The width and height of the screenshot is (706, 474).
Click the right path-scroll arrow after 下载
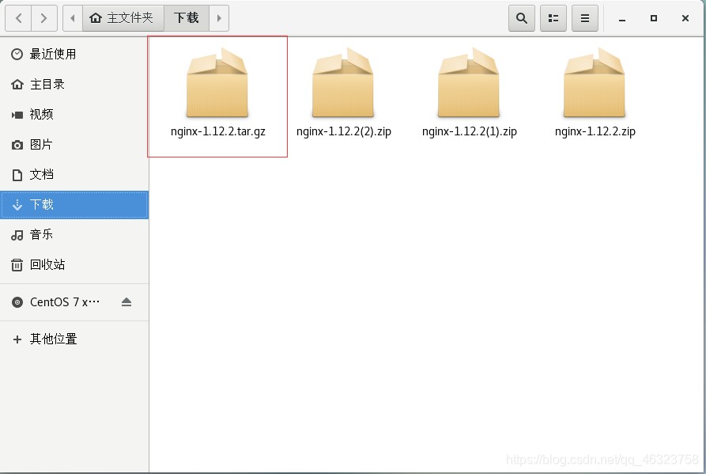point(219,18)
